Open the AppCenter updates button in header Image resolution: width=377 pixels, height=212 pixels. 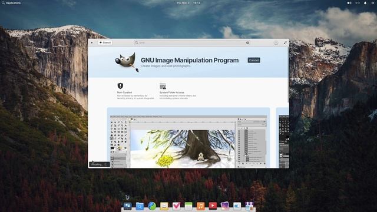(276, 42)
